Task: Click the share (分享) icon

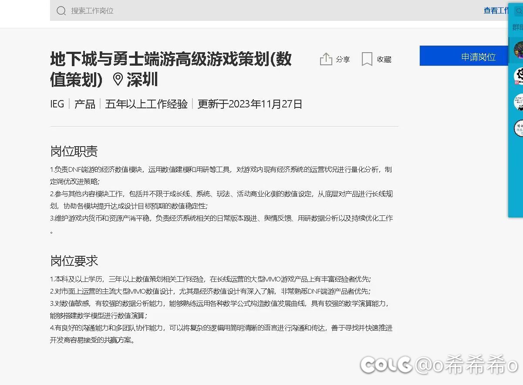Action: 326,59
